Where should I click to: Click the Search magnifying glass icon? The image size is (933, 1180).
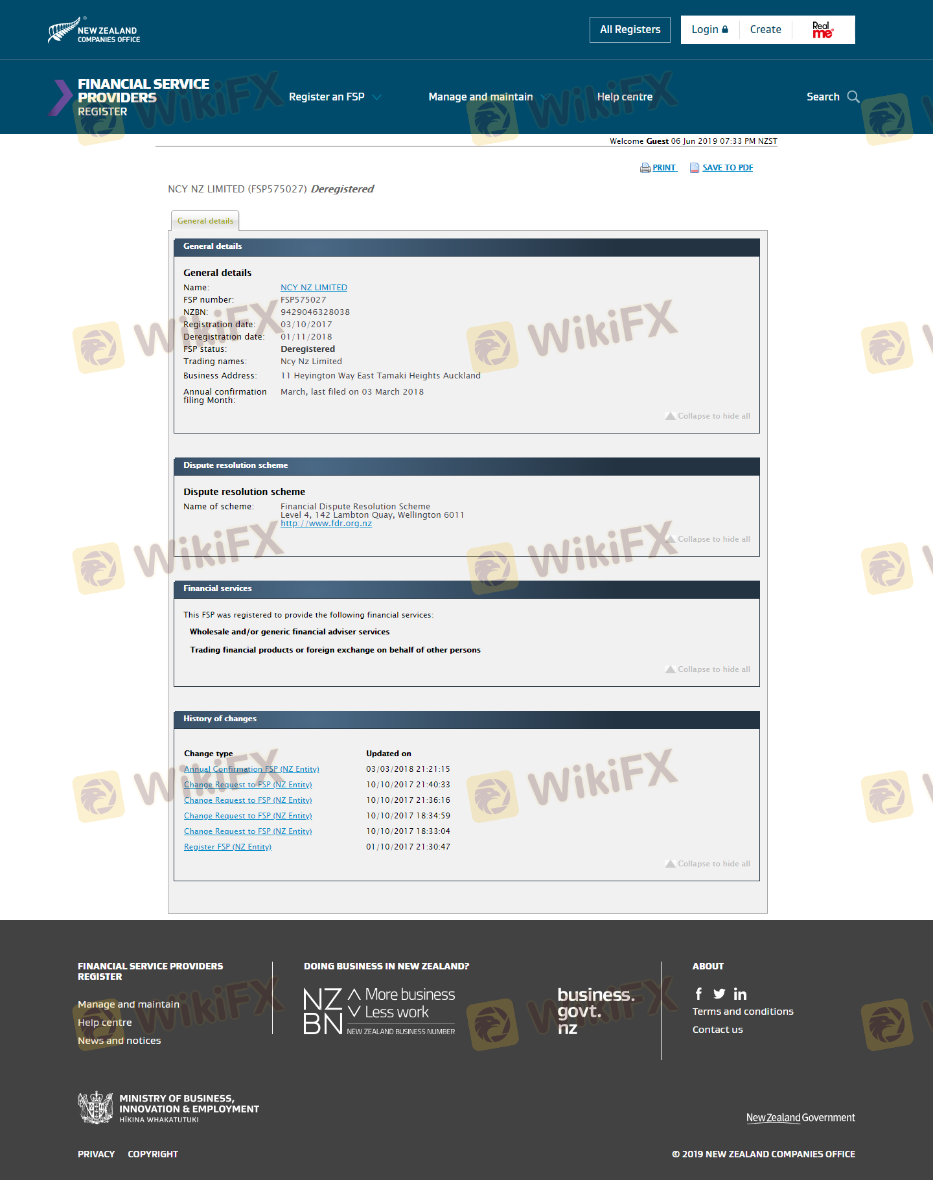pos(853,97)
